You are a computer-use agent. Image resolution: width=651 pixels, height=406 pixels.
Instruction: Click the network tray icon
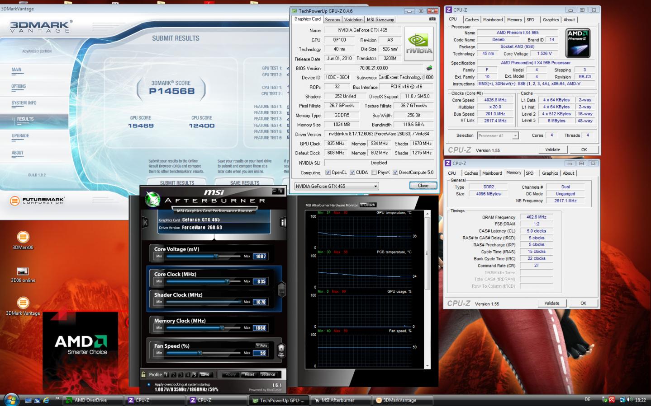tap(622, 400)
